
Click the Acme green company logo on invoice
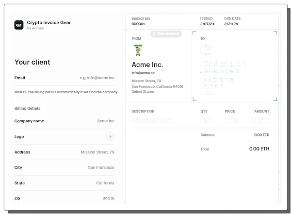(138, 50)
